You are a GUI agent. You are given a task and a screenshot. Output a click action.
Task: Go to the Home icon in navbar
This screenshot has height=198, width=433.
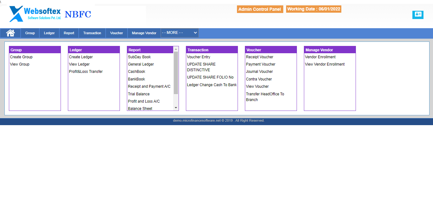pos(10,33)
